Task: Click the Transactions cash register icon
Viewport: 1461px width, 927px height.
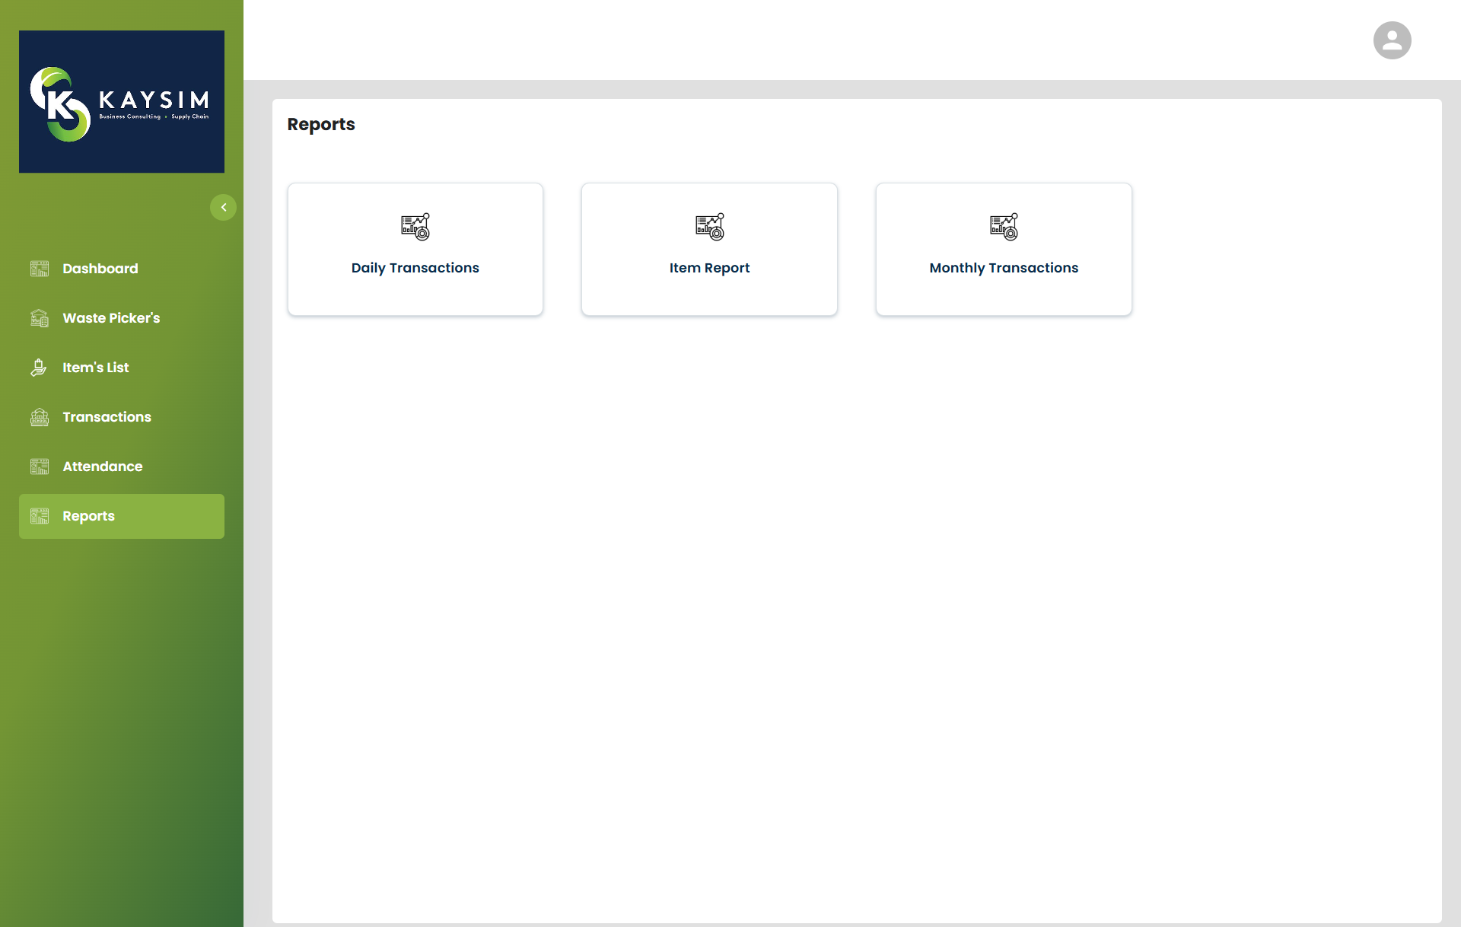Action: 39,417
